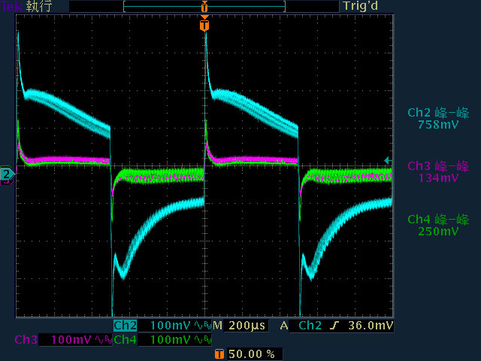Viewport: 481px width, 361px height.
Task: Click the Ch4 bandwidth limit coupling icon
Action: [203, 340]
